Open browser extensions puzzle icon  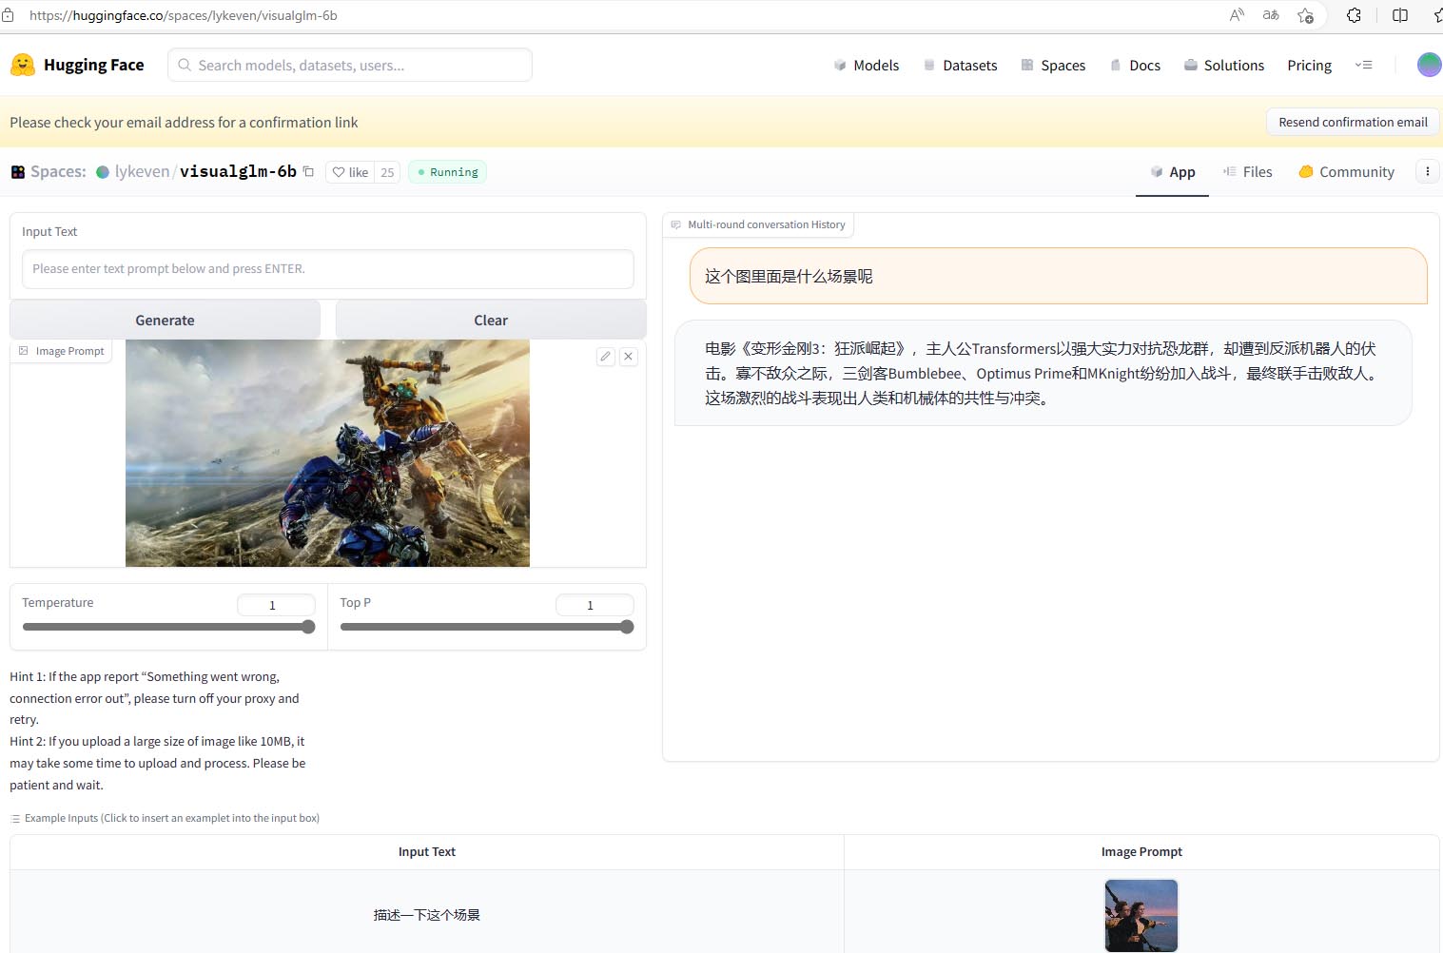[1354, 15]
